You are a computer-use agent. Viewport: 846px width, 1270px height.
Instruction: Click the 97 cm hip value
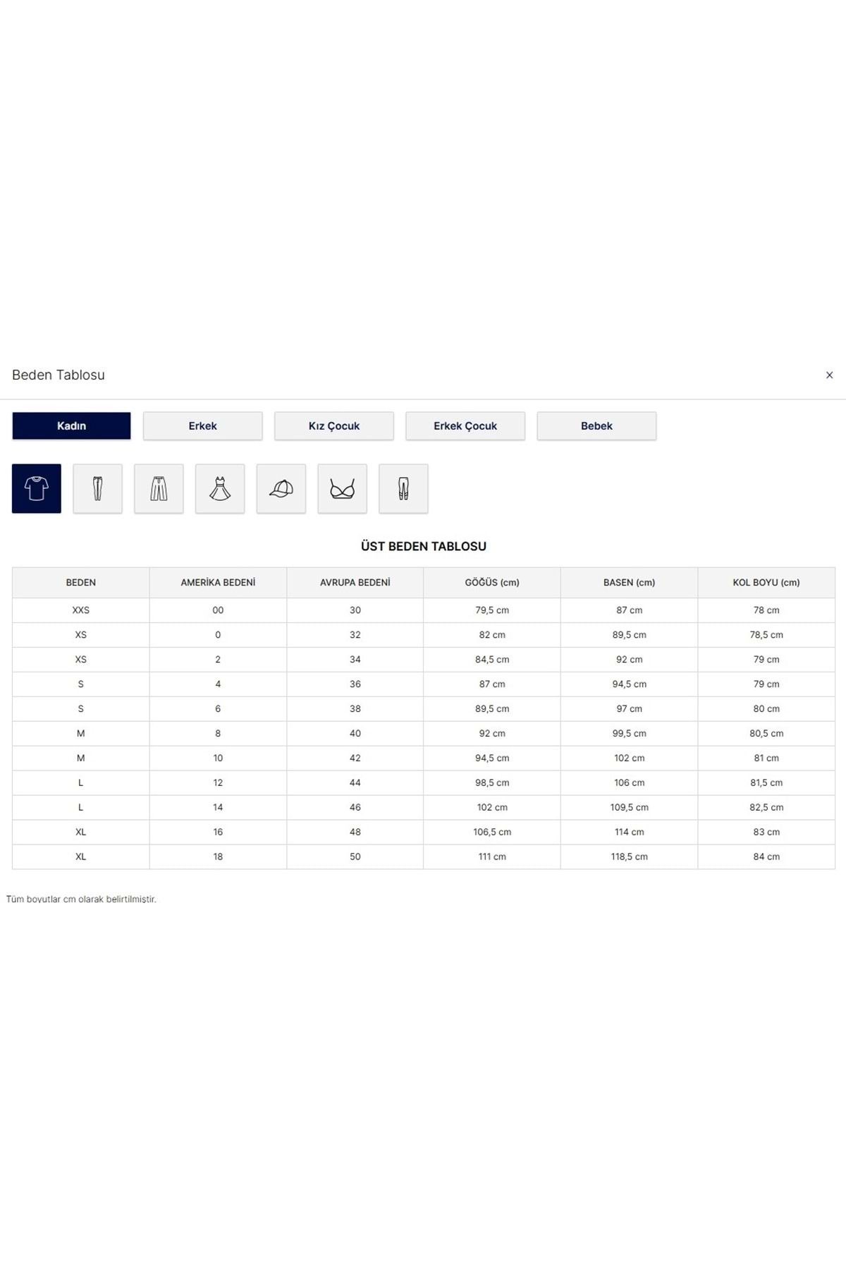(630, 709)
